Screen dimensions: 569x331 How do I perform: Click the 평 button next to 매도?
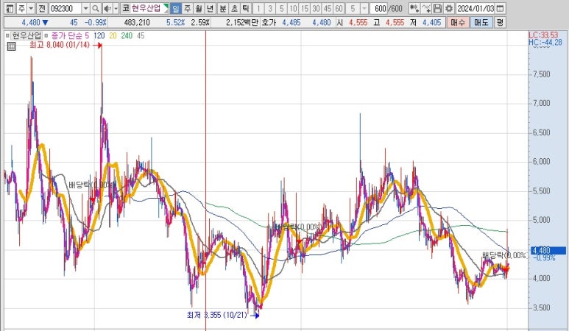coord(500,23)
